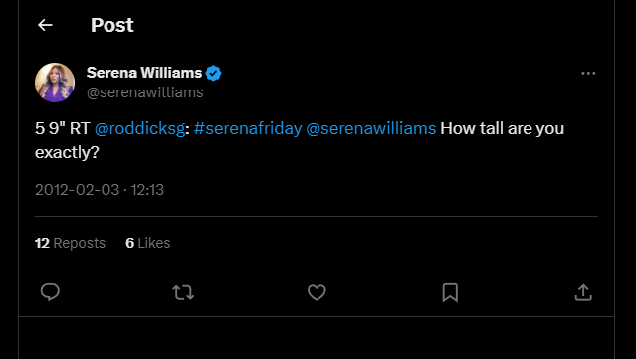Like the post with the heart icon

(x=317, y=292)
